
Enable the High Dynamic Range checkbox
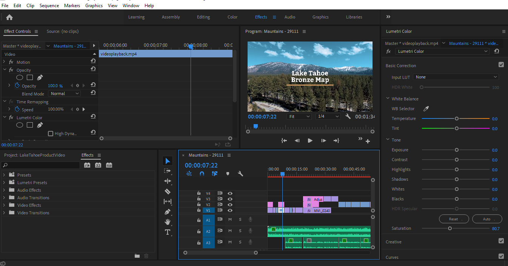tap(51, 134)
